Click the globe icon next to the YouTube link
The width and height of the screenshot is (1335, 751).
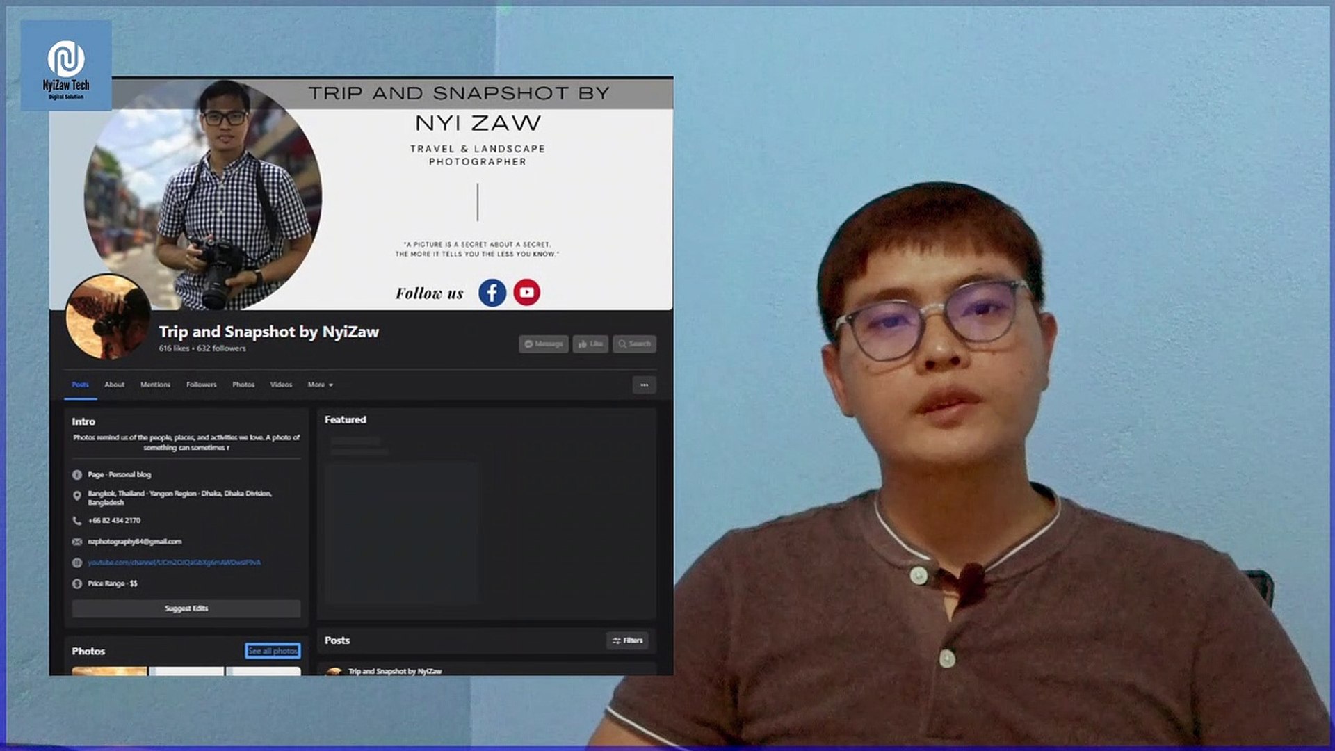(77, 563)
